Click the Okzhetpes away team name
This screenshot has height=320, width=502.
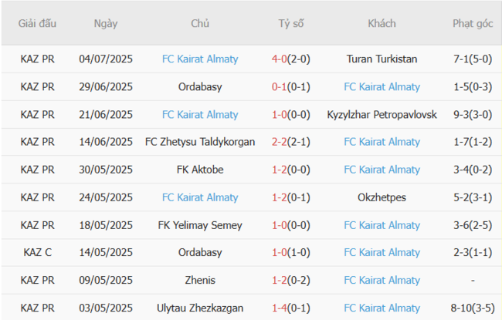[x=382, y=197]
